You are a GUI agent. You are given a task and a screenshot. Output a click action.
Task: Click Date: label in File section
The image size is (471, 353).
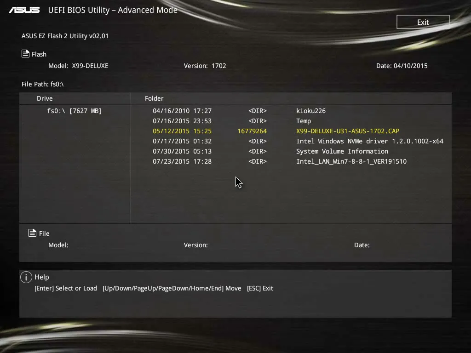pos(362,245)
